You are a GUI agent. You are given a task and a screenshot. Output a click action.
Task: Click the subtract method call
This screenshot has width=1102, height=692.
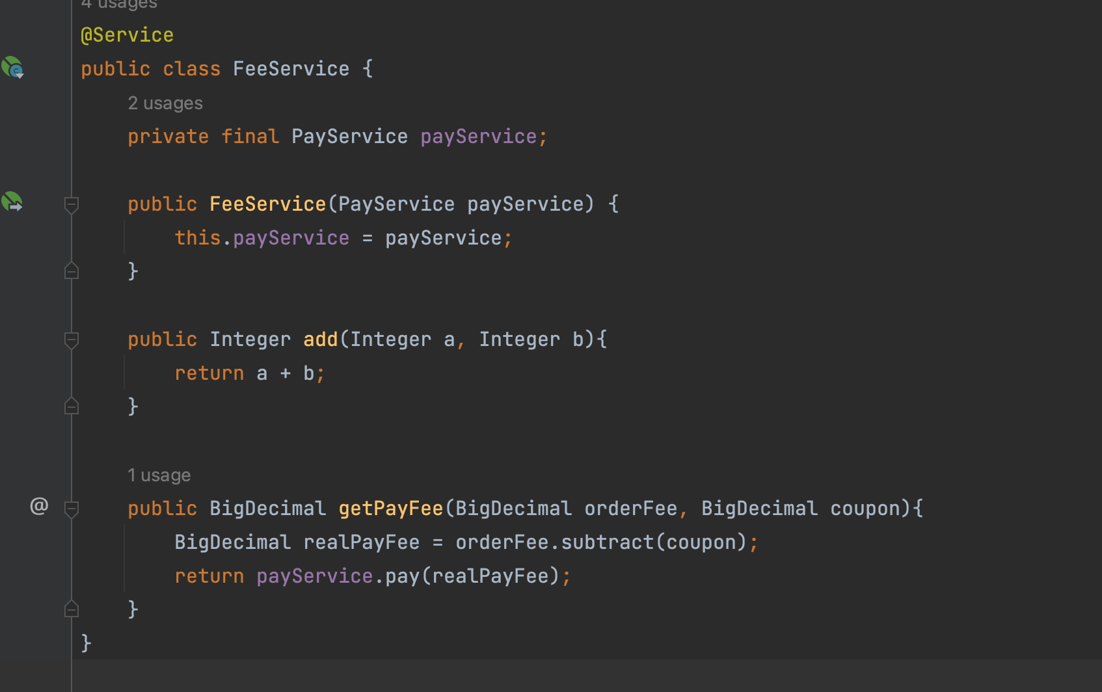(607, 542)
